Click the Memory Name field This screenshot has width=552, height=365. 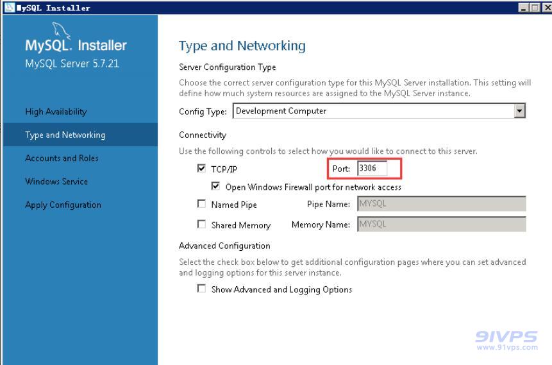442,224
